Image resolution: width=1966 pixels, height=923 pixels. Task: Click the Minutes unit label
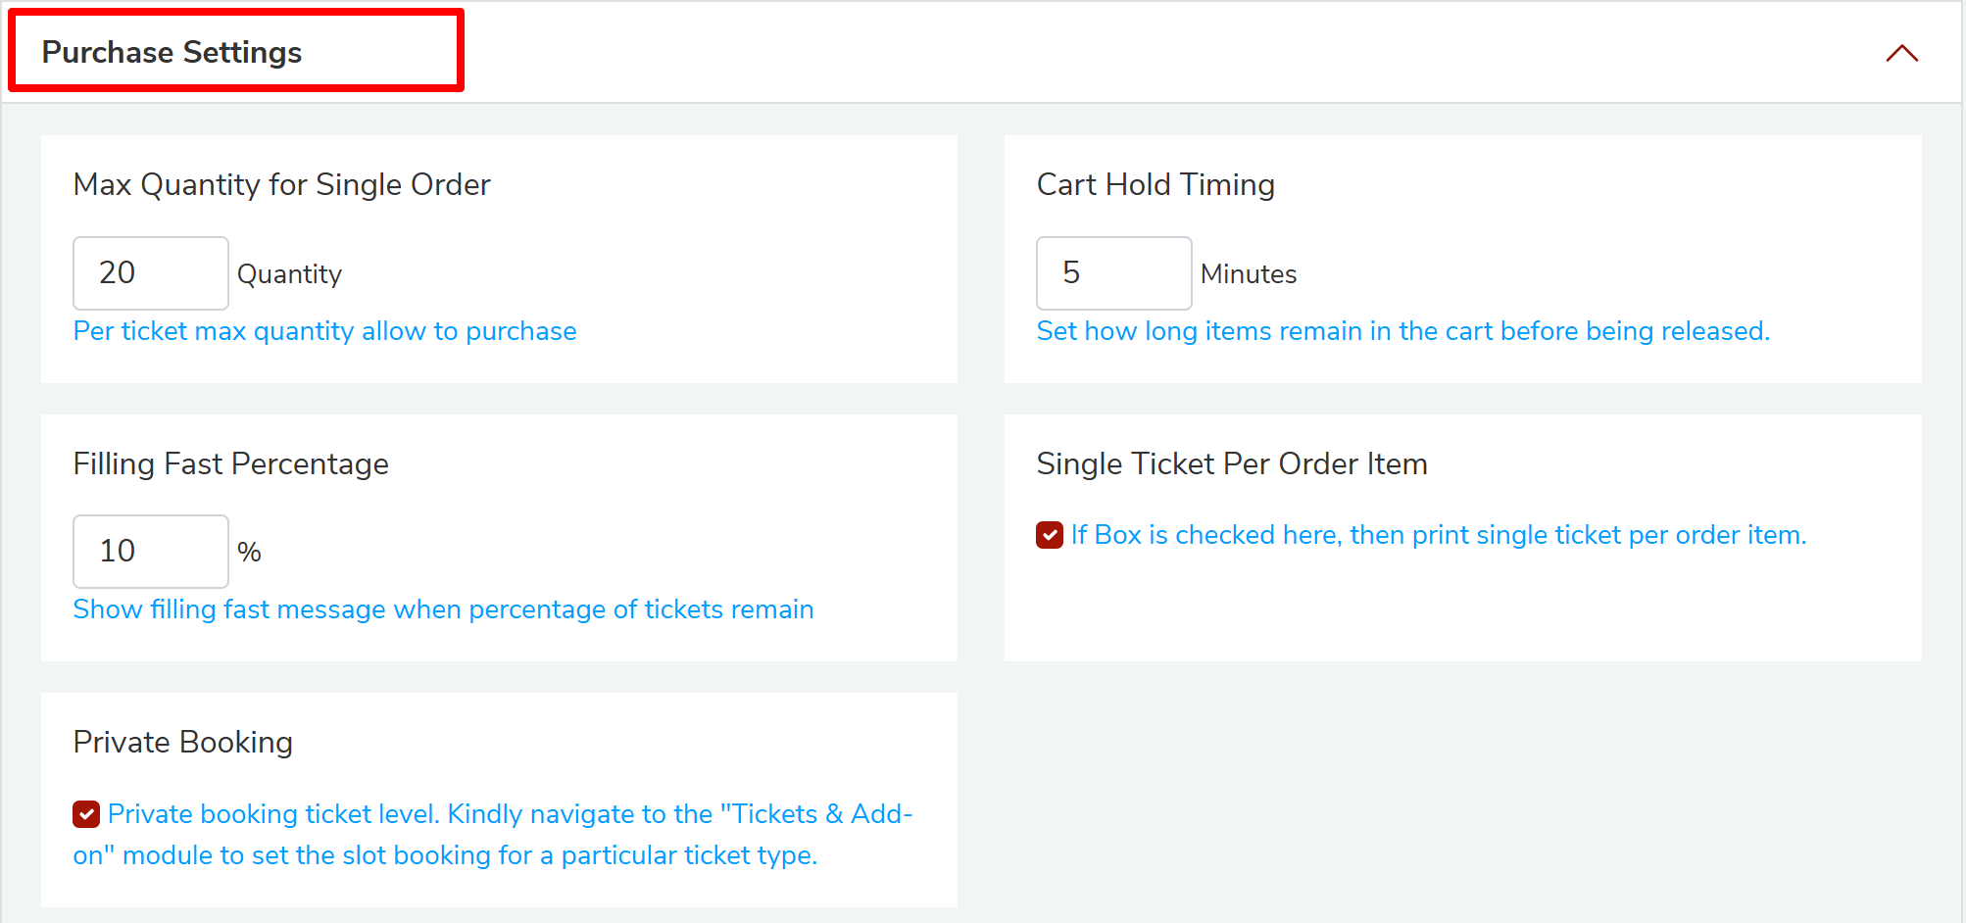pos(1248,274)
